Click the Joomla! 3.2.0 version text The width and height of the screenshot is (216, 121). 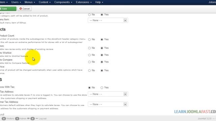(205, 119)
